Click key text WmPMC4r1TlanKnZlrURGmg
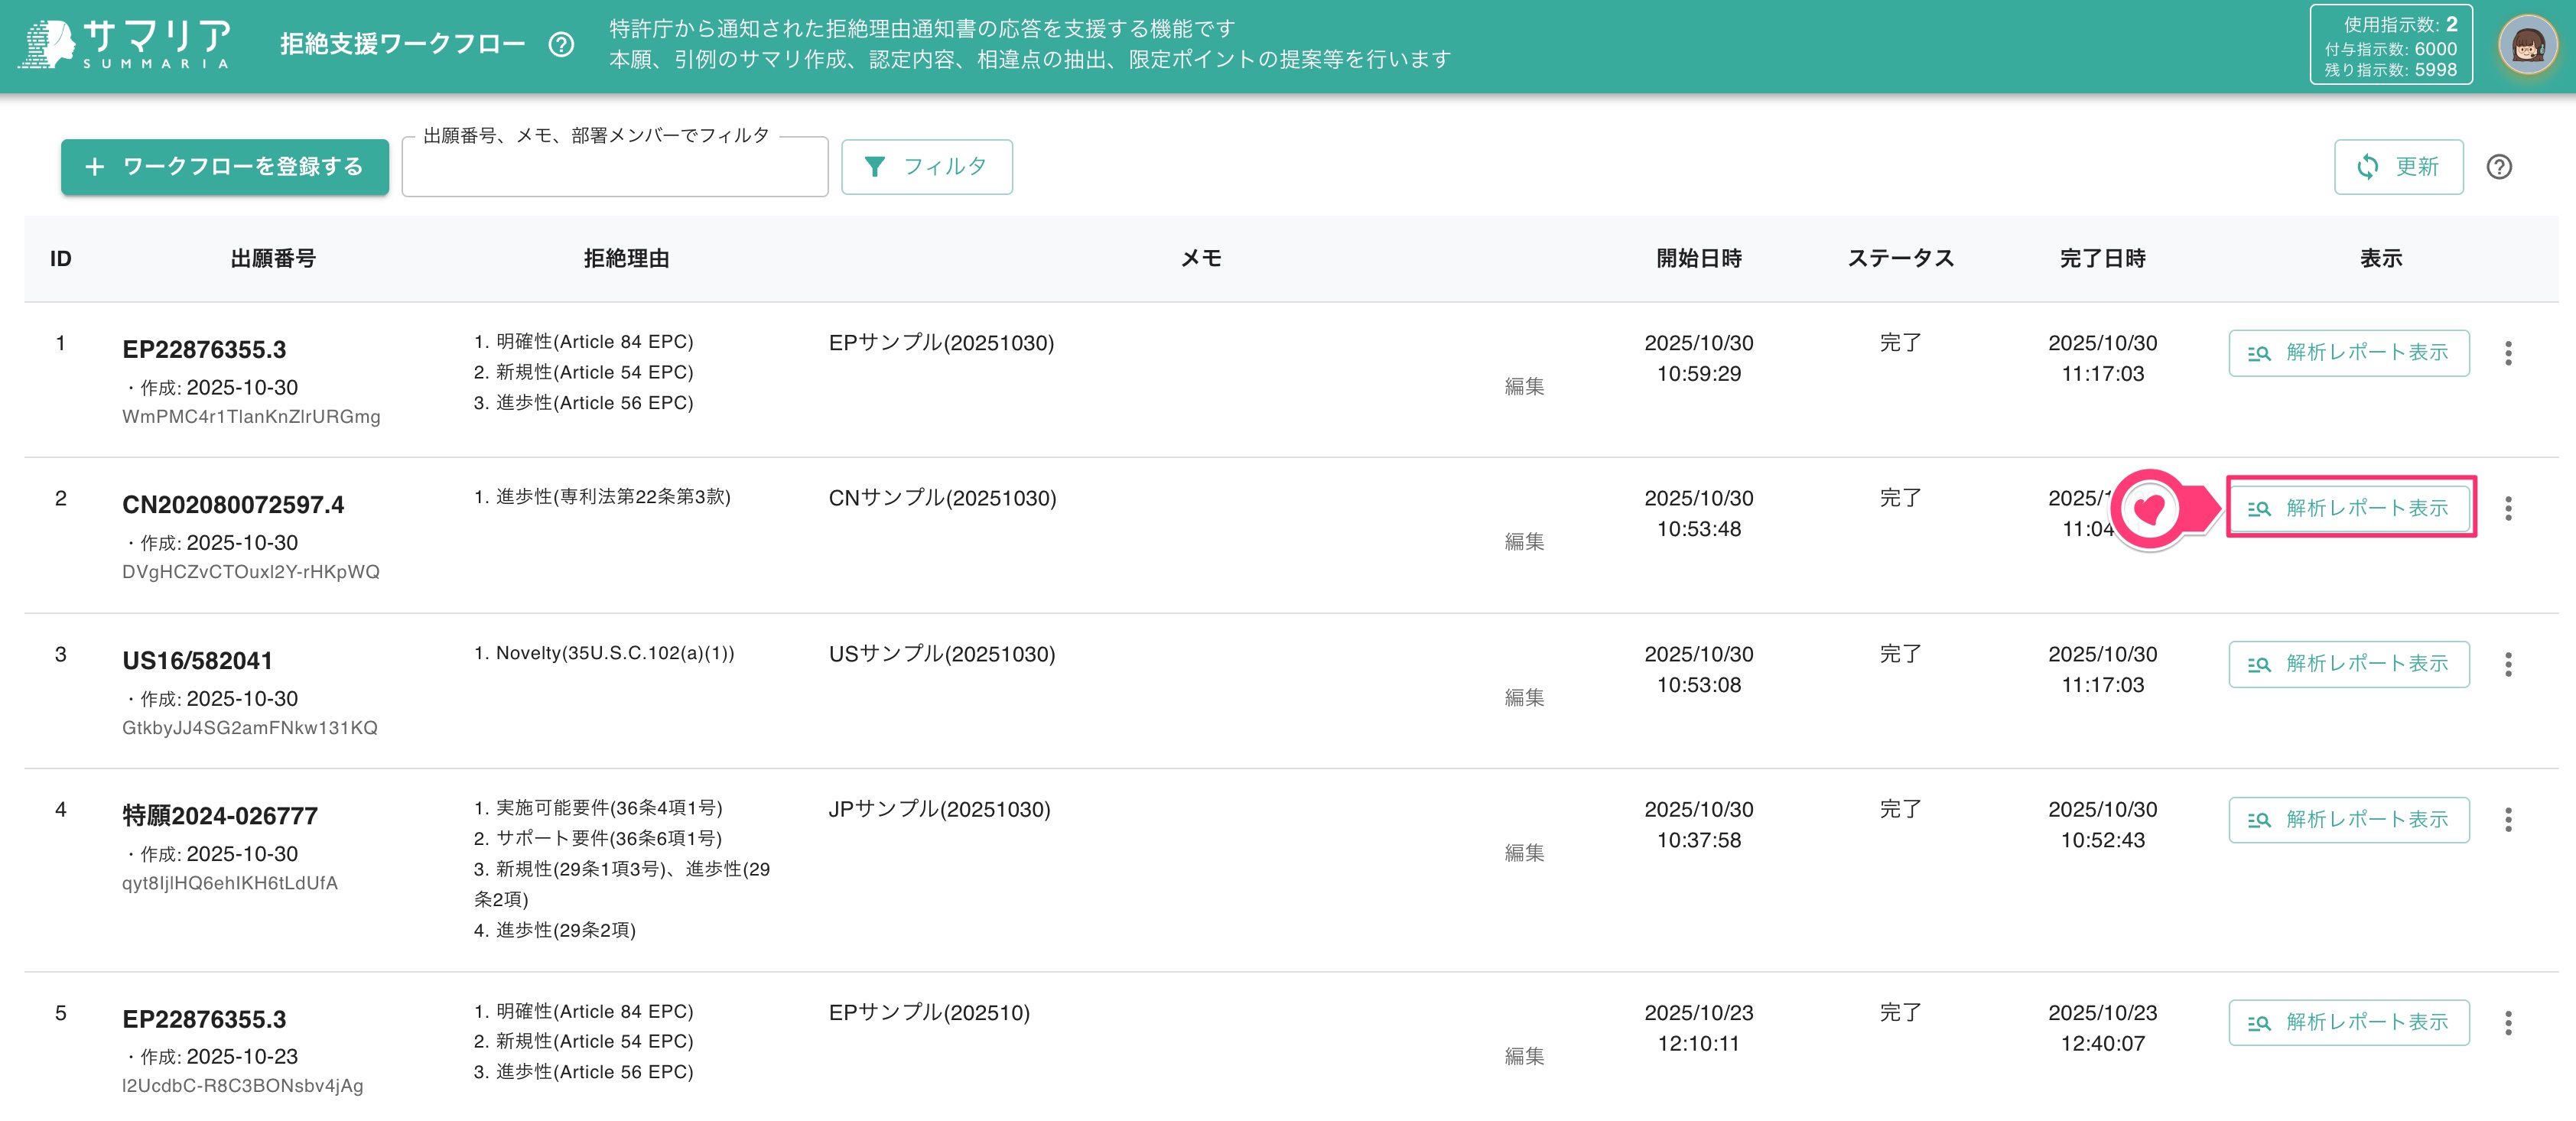2576x1121 pixels. click(x=251, y=417)
